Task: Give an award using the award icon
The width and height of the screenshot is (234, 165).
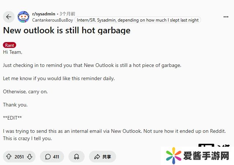Action: pyautogui.click(x=77, y=157)
